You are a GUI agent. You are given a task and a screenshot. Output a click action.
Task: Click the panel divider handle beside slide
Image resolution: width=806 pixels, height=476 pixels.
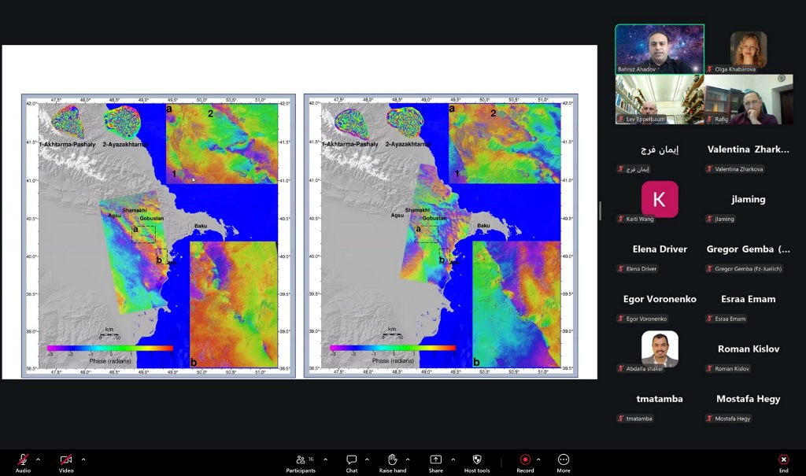pyautogui.click(x=600, y=211)
